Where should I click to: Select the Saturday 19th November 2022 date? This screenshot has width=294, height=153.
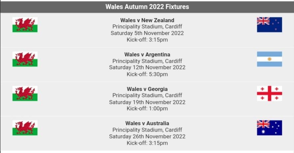tap(147, 102)
